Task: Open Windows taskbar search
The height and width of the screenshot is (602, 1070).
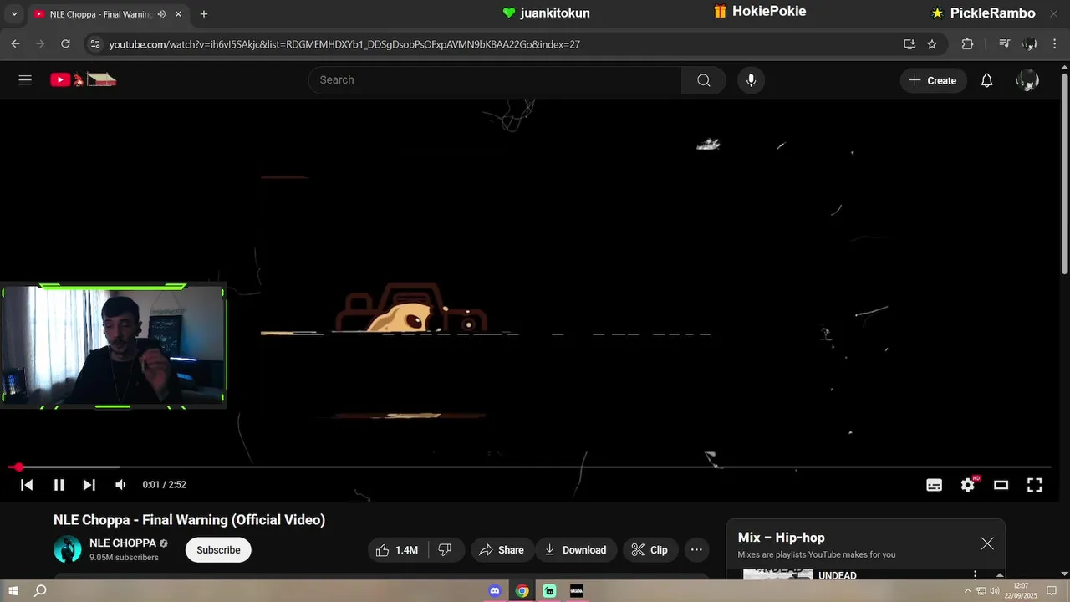Action: click(40, 591)
